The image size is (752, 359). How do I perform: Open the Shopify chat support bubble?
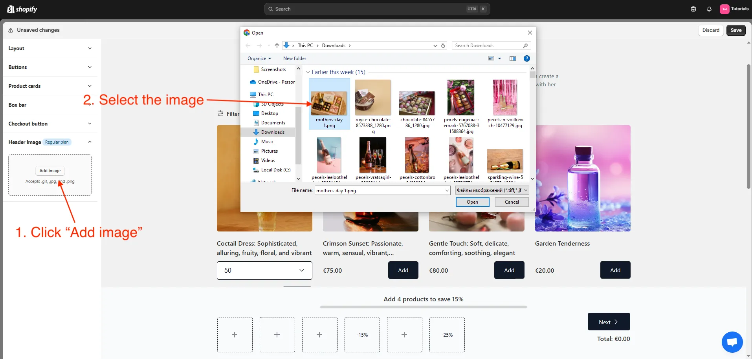(732, 342)
